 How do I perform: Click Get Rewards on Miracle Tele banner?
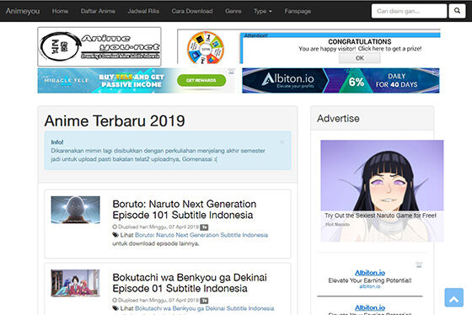click(201, 80)
